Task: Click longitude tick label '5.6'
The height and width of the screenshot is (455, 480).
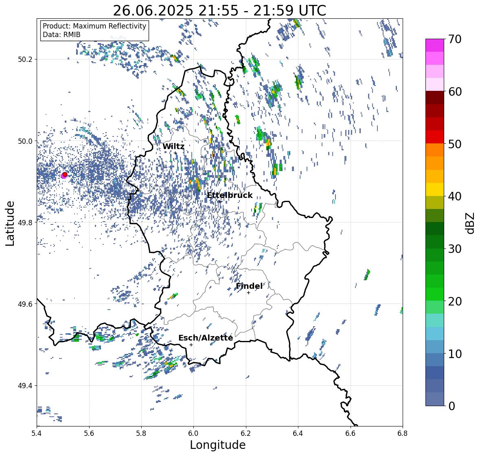Action: [89, 433]
